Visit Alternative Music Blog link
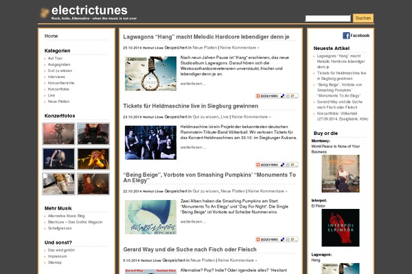The width and height of the screenshot is (412, 274). click(66, 216)
